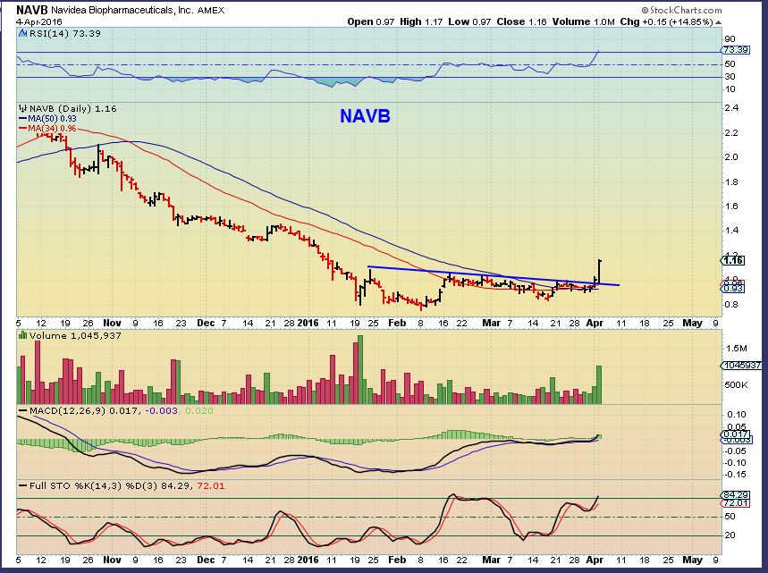Click the 1.16 last price tag on right axis
768x573 pixels.
pyautogui.click(x=734, y=260)
